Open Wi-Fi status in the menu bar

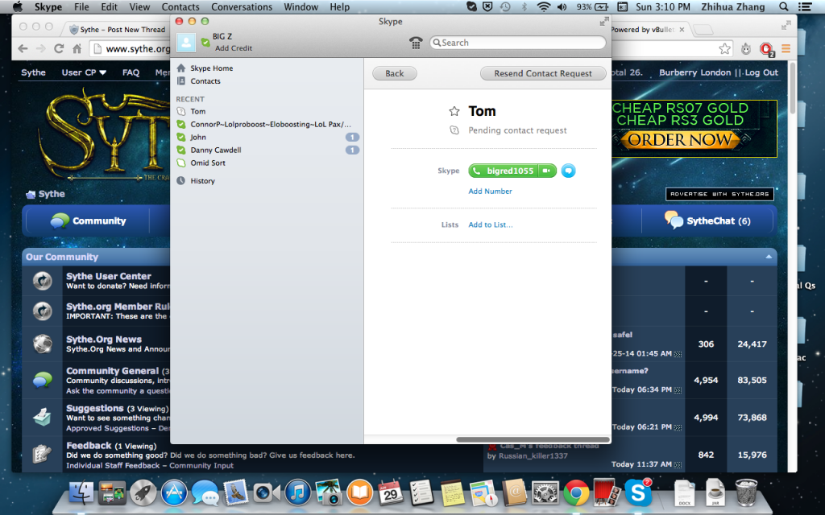pos(544,6)
